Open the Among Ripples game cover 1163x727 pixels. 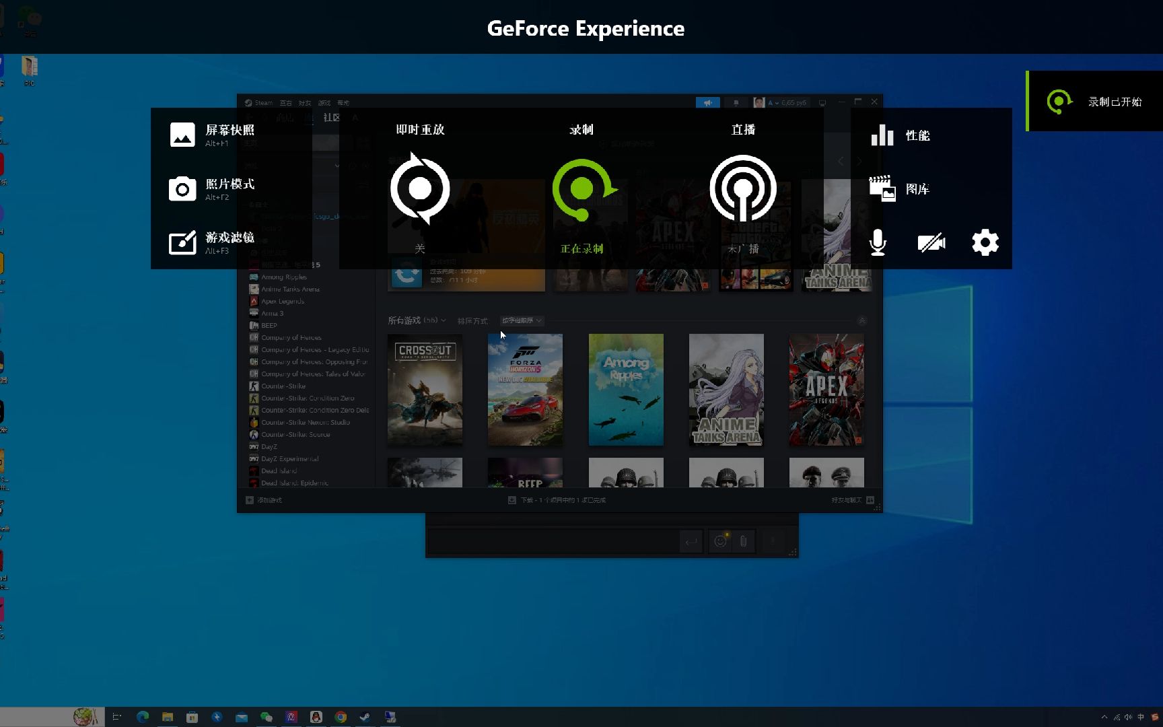coord(626,390)
